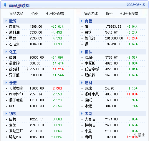
Task: Select the 螺纹钢 commodity name
Action: pyautogui.click(x=90, y=75)
